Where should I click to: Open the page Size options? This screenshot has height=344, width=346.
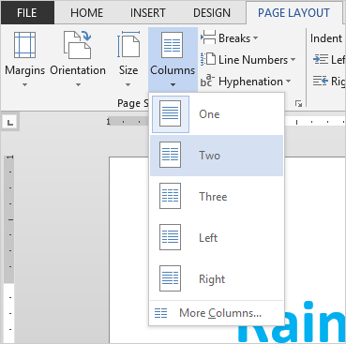tap(128, 59)
